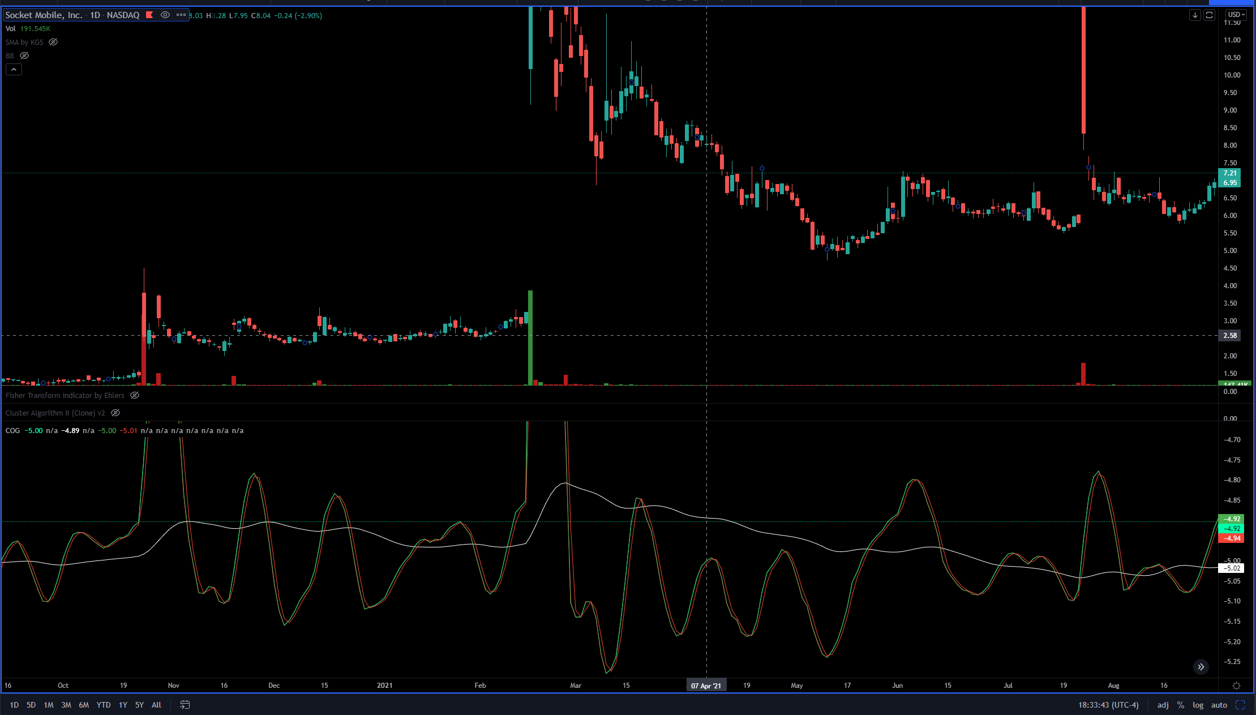Viewport: 1256px width, 715px height.
Task: Open the USD currency dropdown
Action: [1236, 15]
